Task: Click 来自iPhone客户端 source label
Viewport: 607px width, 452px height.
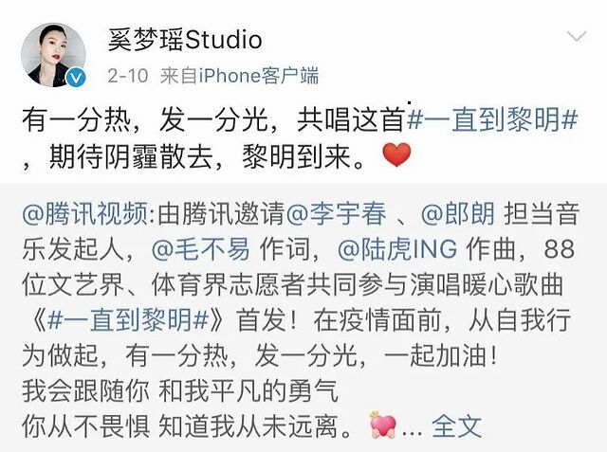Action: coord(240,76)
